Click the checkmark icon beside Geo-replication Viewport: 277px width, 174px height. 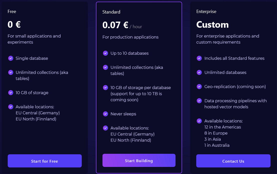point(199,86)
